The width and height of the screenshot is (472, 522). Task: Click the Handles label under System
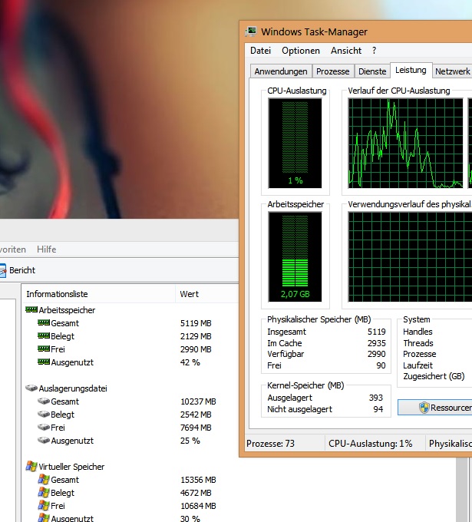pyautogui.click(x=418, y=332)
